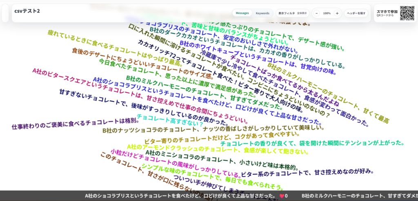Click yellow message ending 甘くて最高
418x201 pixels.
pyautogui.click(x=328, y=93)
